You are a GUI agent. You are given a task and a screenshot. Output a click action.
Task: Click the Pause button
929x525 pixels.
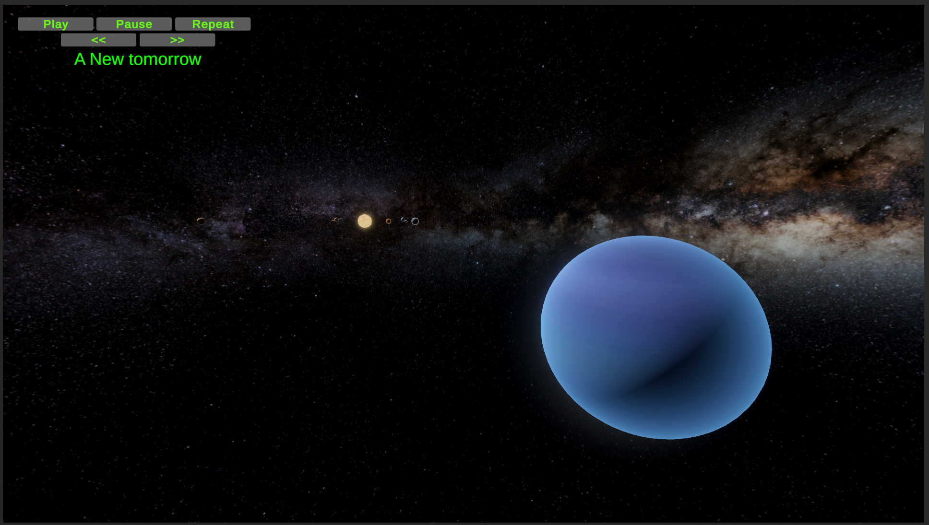click(x=134, y=24)
